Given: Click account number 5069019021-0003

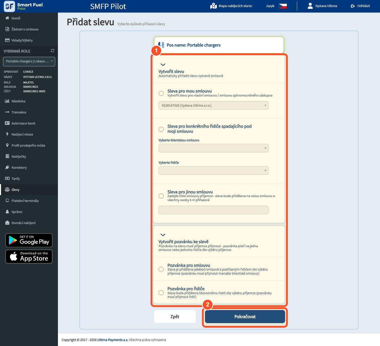Looking at the screenshot, I should 34,91.
